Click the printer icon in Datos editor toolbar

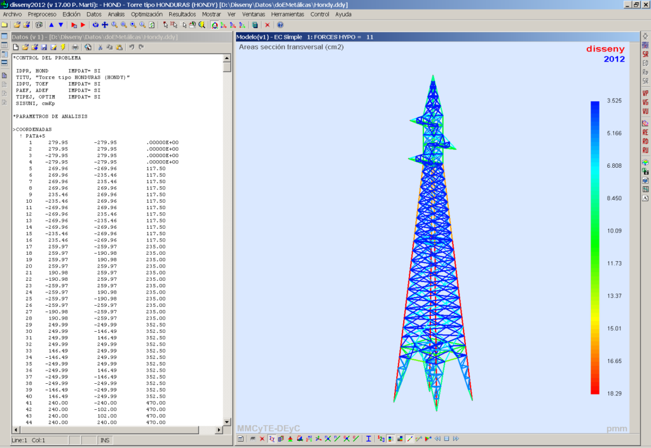pyautogui.click(x=75, y=47)
